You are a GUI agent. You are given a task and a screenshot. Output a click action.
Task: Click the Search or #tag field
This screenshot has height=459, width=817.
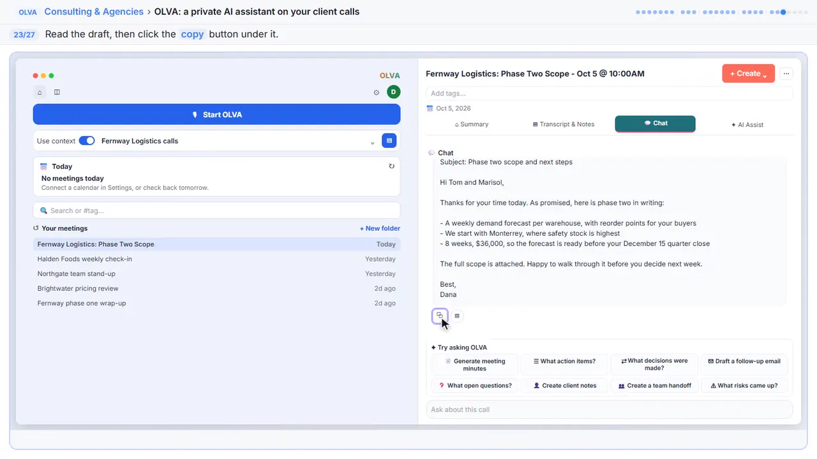point(217,210)
